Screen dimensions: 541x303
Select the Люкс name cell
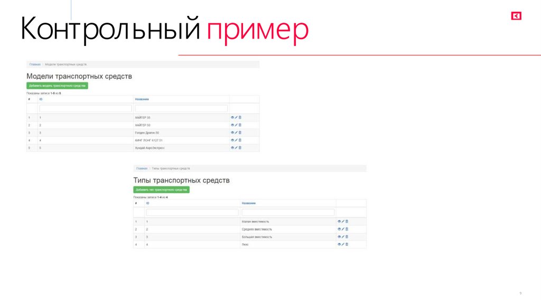(288, 244)
